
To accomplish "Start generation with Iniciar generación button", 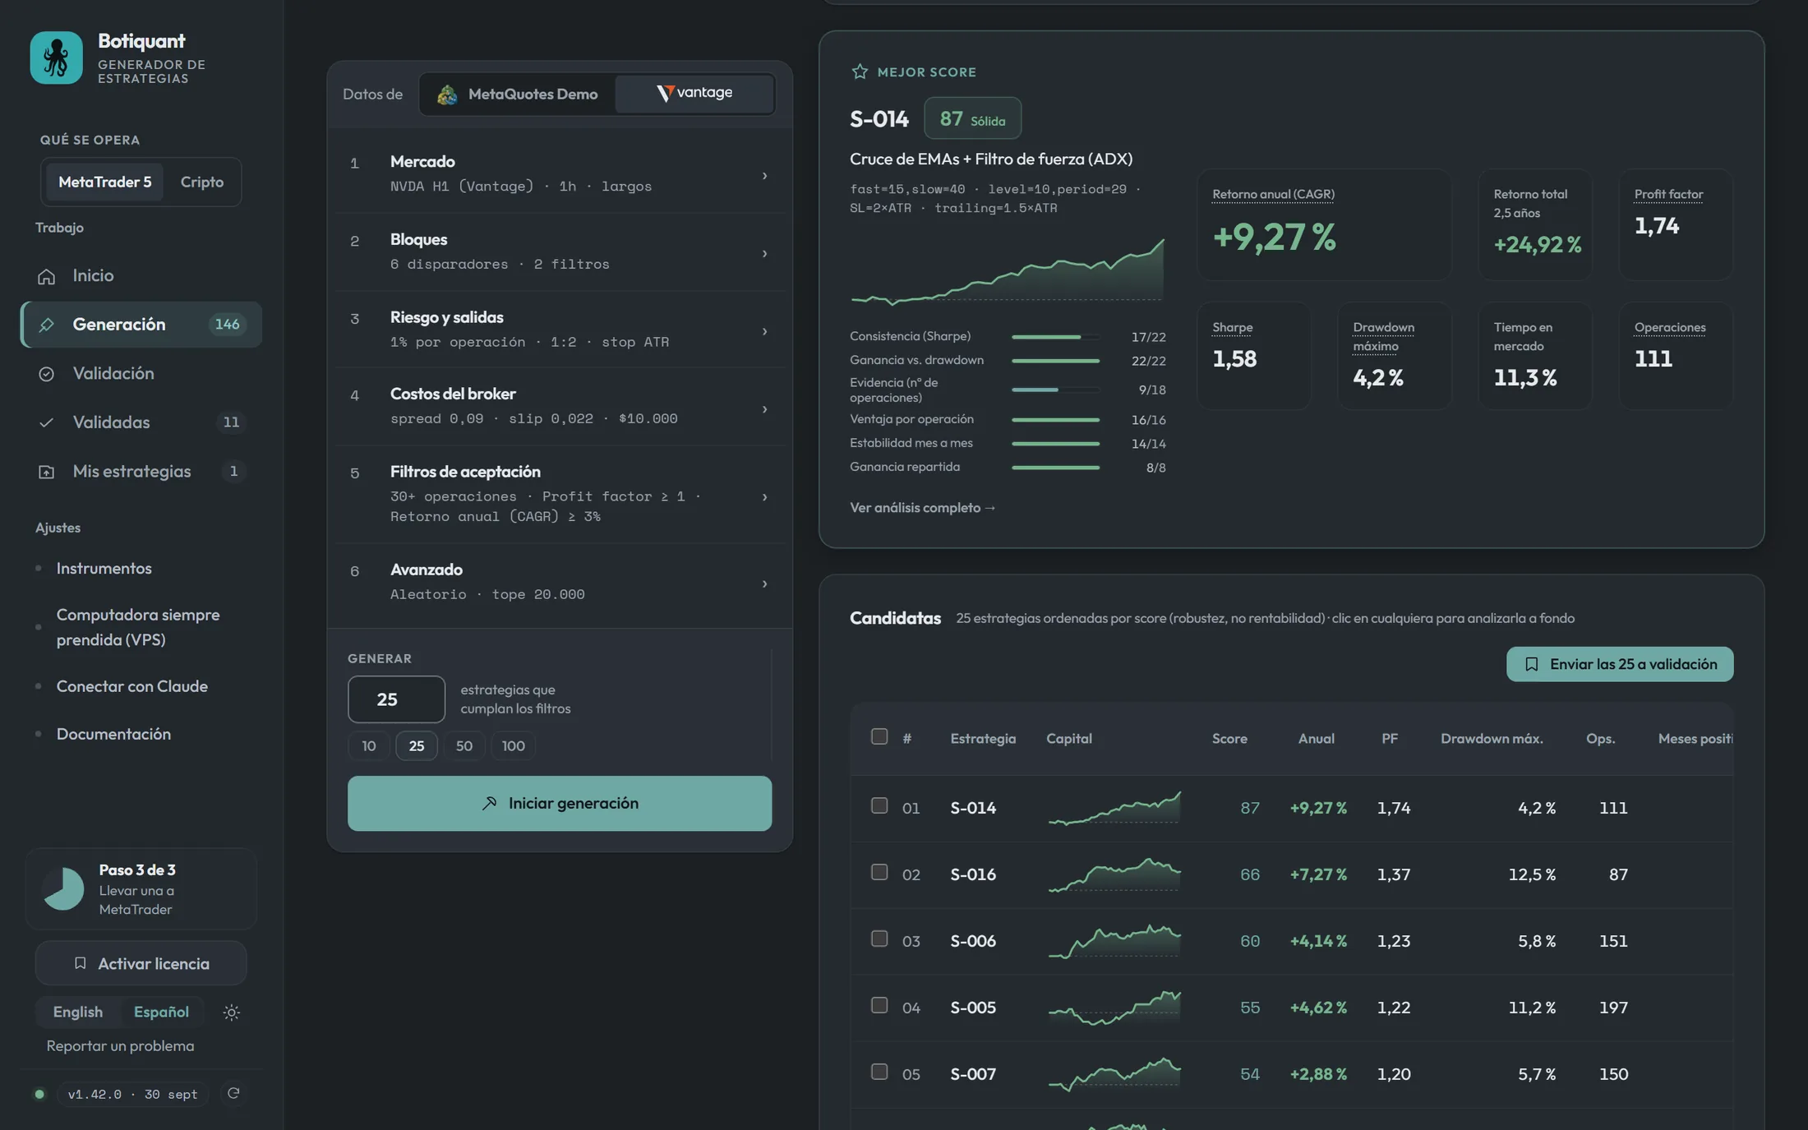I will pyautogui.click(x=560, y=804).
